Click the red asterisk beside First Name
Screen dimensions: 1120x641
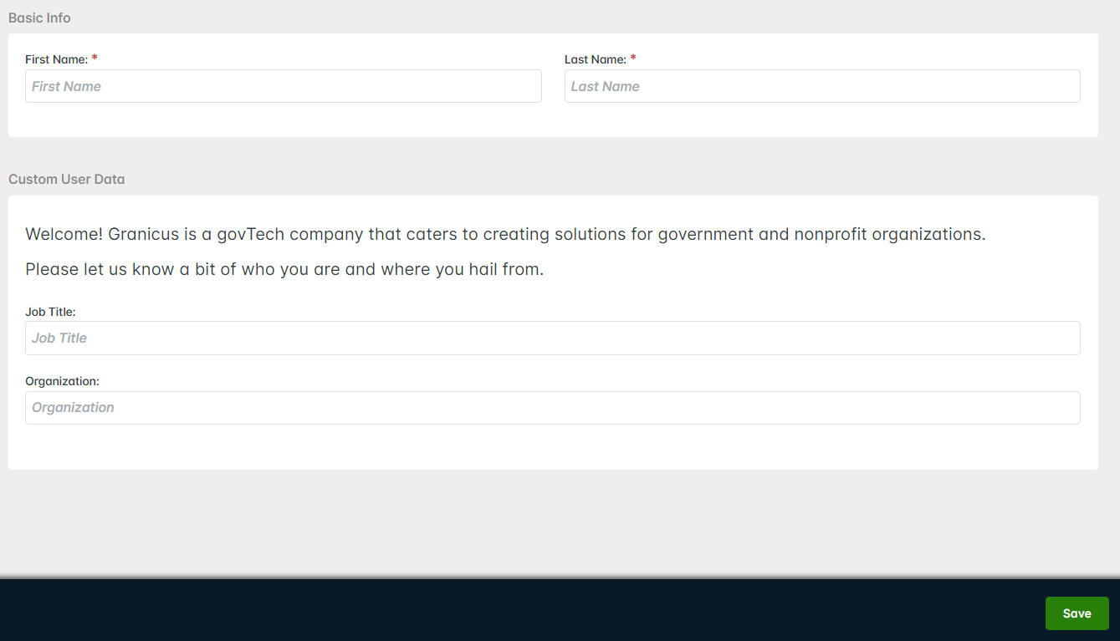pos(95,59)
